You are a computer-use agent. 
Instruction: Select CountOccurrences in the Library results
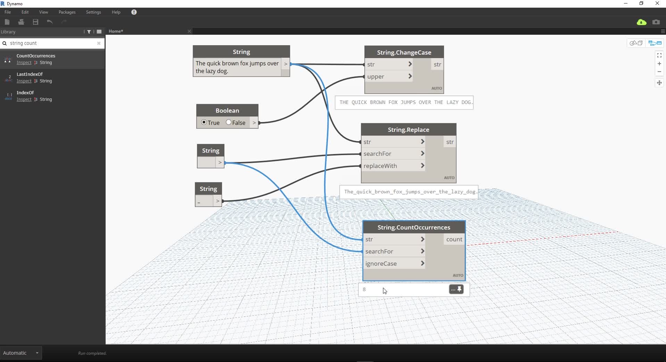[36, 56]
